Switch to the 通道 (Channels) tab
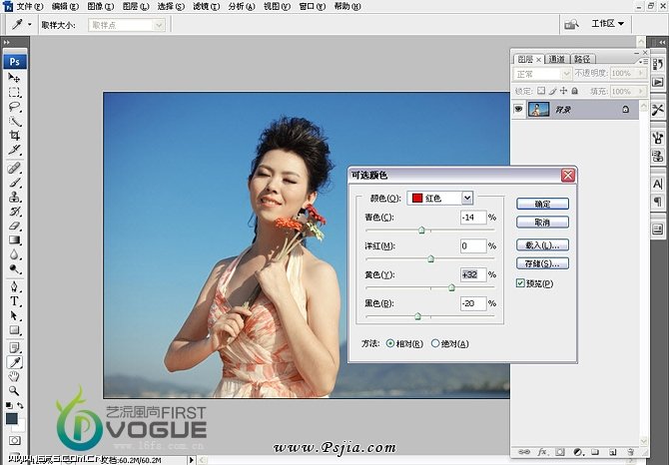 pyautogui.click(x=555, y=59)
